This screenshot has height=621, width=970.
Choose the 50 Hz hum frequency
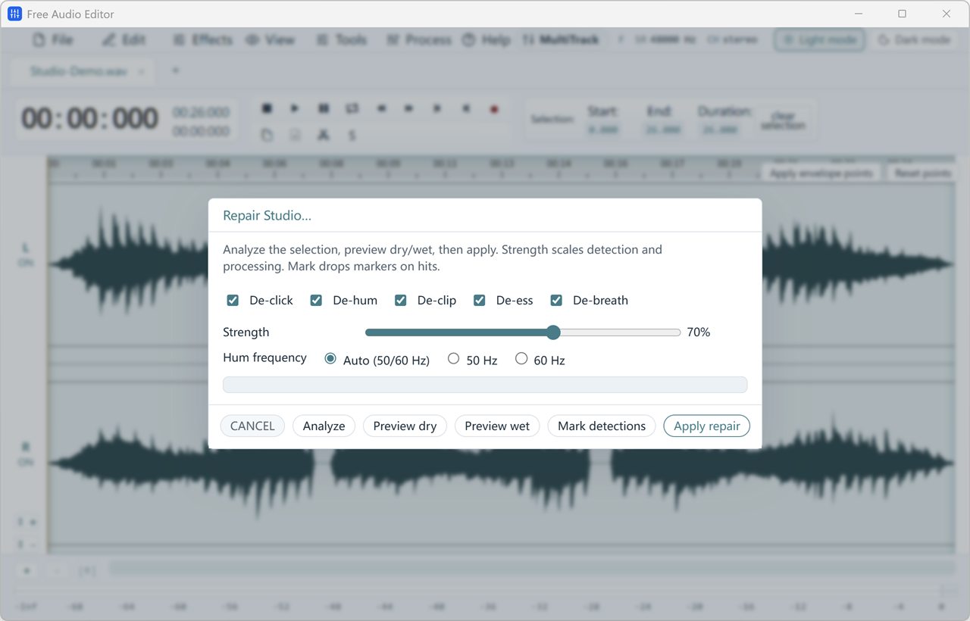coord(453,359)
